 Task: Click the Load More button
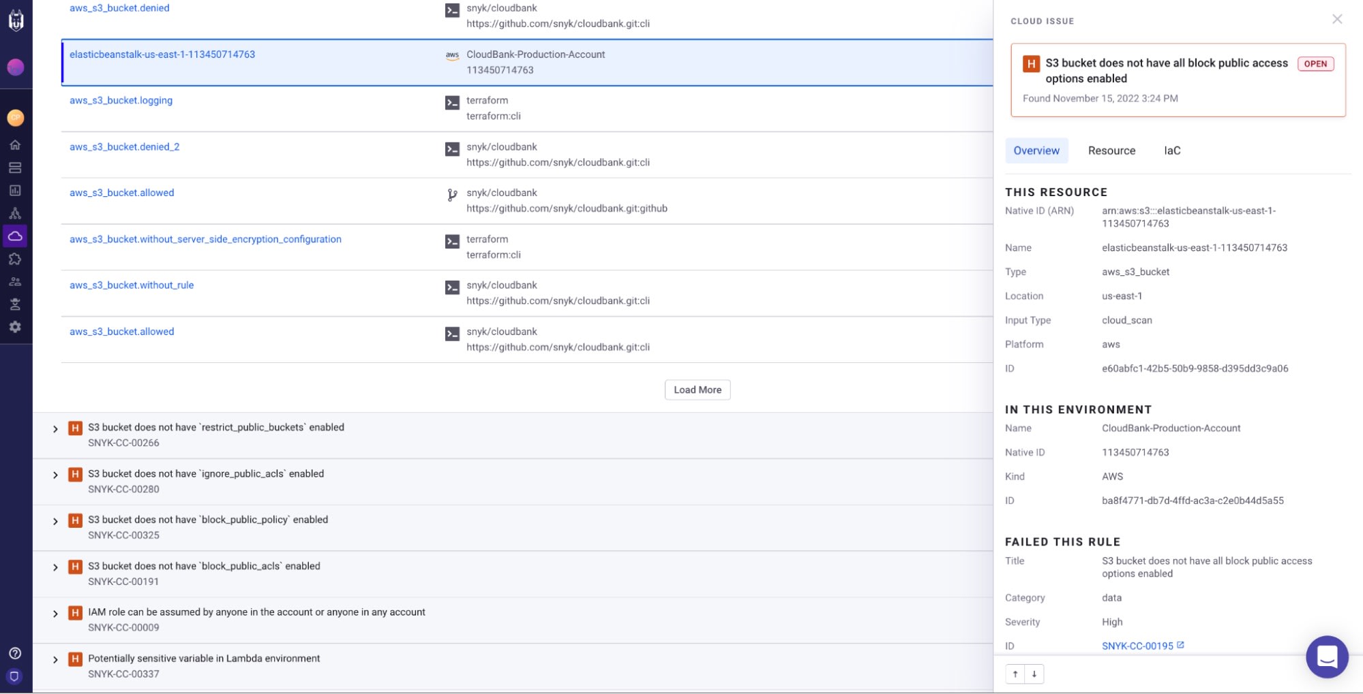[x=698, y=390]
